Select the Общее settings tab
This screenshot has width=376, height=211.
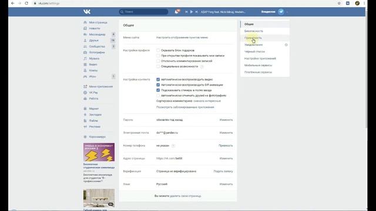coord(265,24)
